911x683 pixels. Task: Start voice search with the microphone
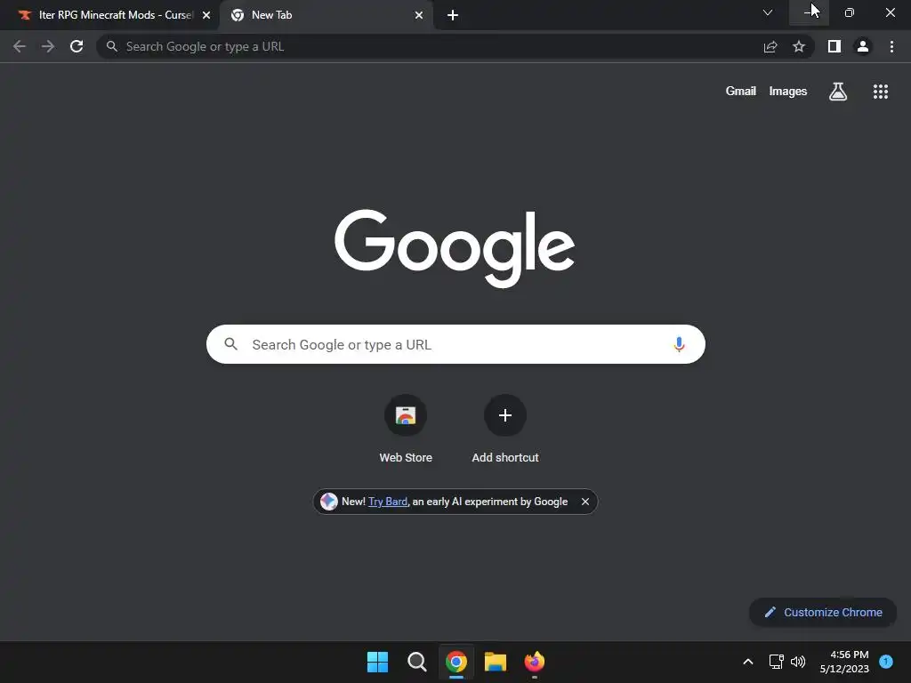click(679, 344)
